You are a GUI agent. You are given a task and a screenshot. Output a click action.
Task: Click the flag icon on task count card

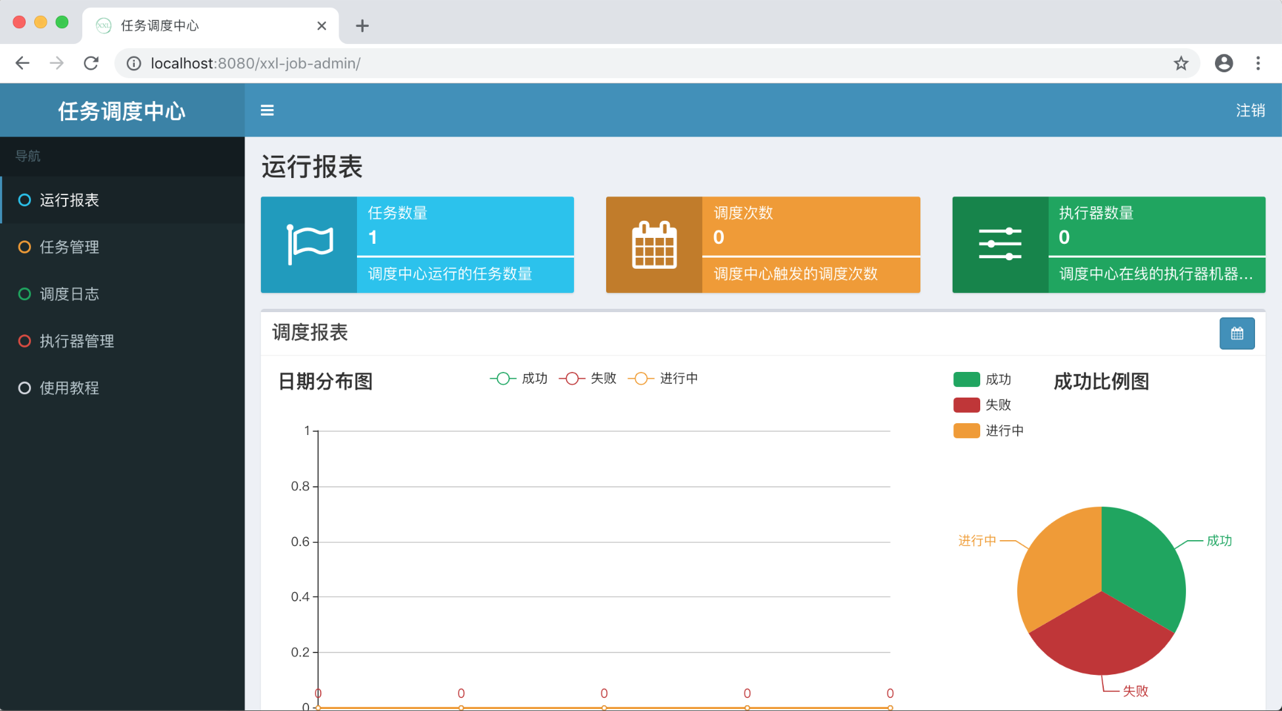click(309, 244)
